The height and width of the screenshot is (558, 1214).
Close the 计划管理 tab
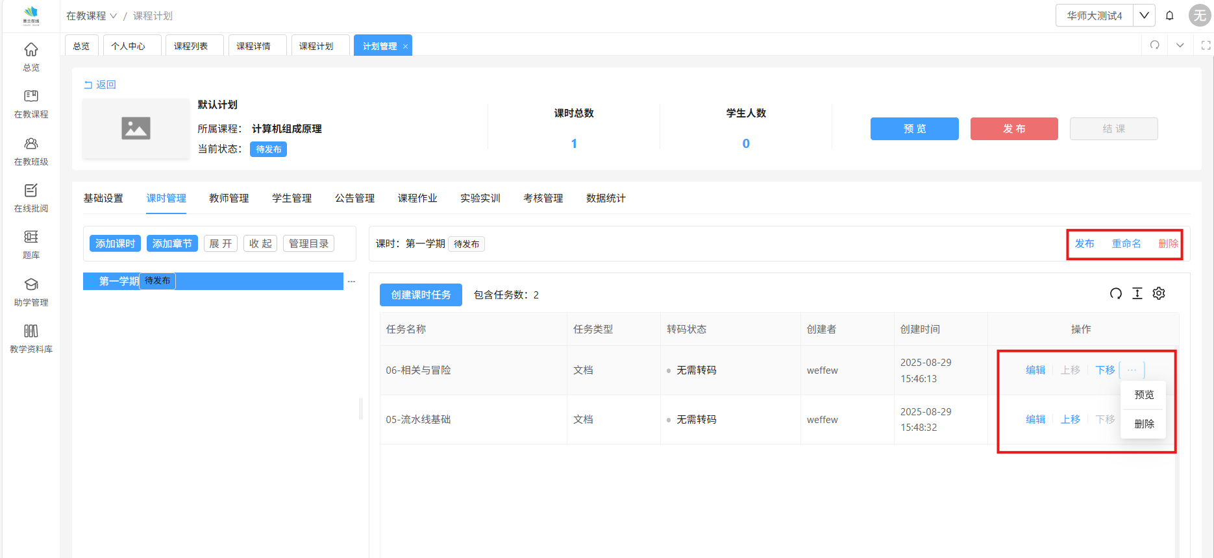coord(406,47)
